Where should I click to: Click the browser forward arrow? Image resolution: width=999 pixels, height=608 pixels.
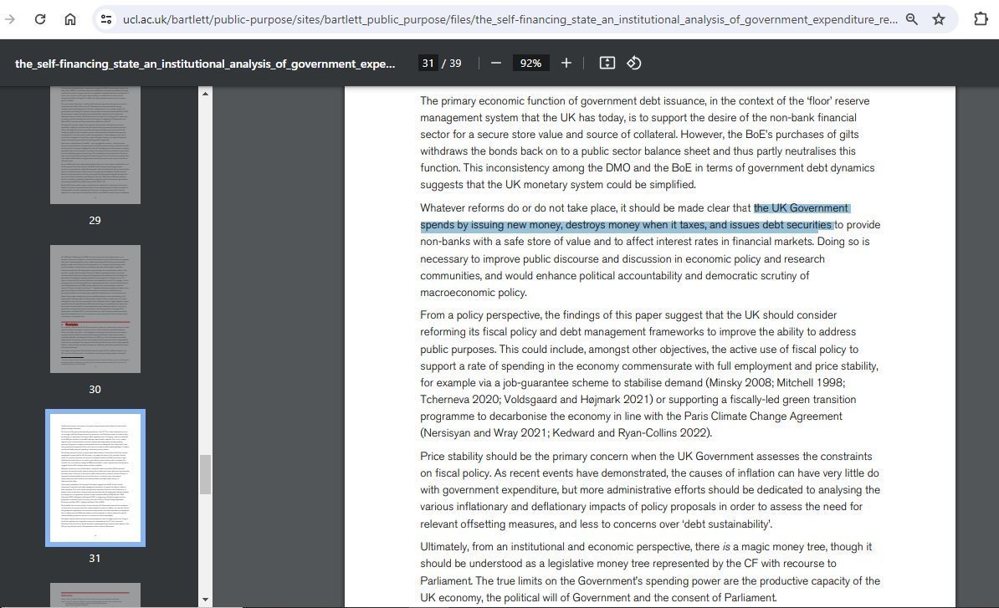(9, 19)
